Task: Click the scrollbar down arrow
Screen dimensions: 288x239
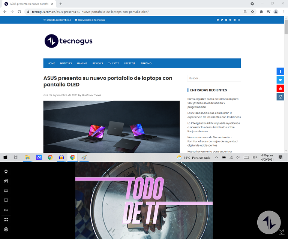Action: pyautogui.click(x=286, y=151)
